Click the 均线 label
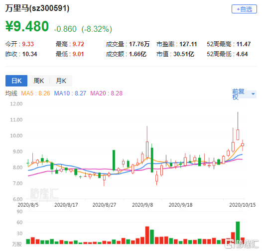The image size is (262, 252). [11, 93]
